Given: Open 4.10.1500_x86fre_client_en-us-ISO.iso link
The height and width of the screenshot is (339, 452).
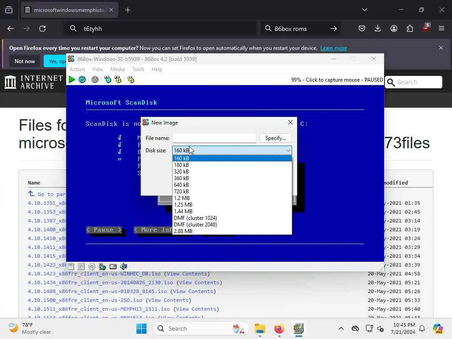Looking at the screenshot, I should point(85,300).
